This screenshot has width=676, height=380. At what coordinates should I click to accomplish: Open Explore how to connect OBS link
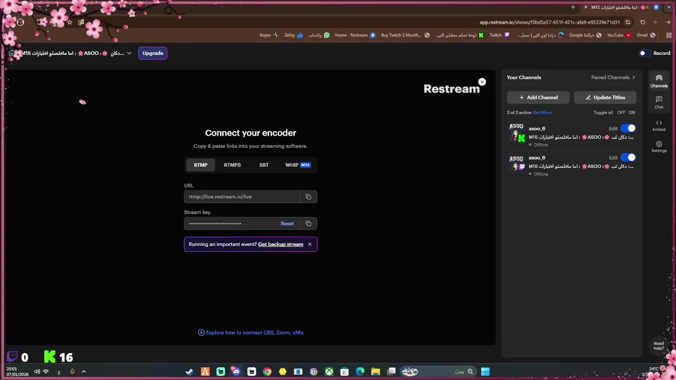click(x=251, y=332)
